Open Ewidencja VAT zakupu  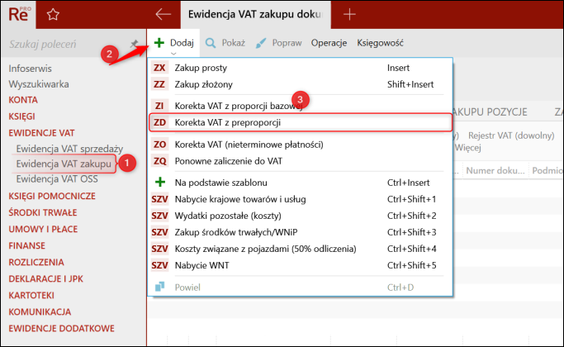(x=64, y=164)
